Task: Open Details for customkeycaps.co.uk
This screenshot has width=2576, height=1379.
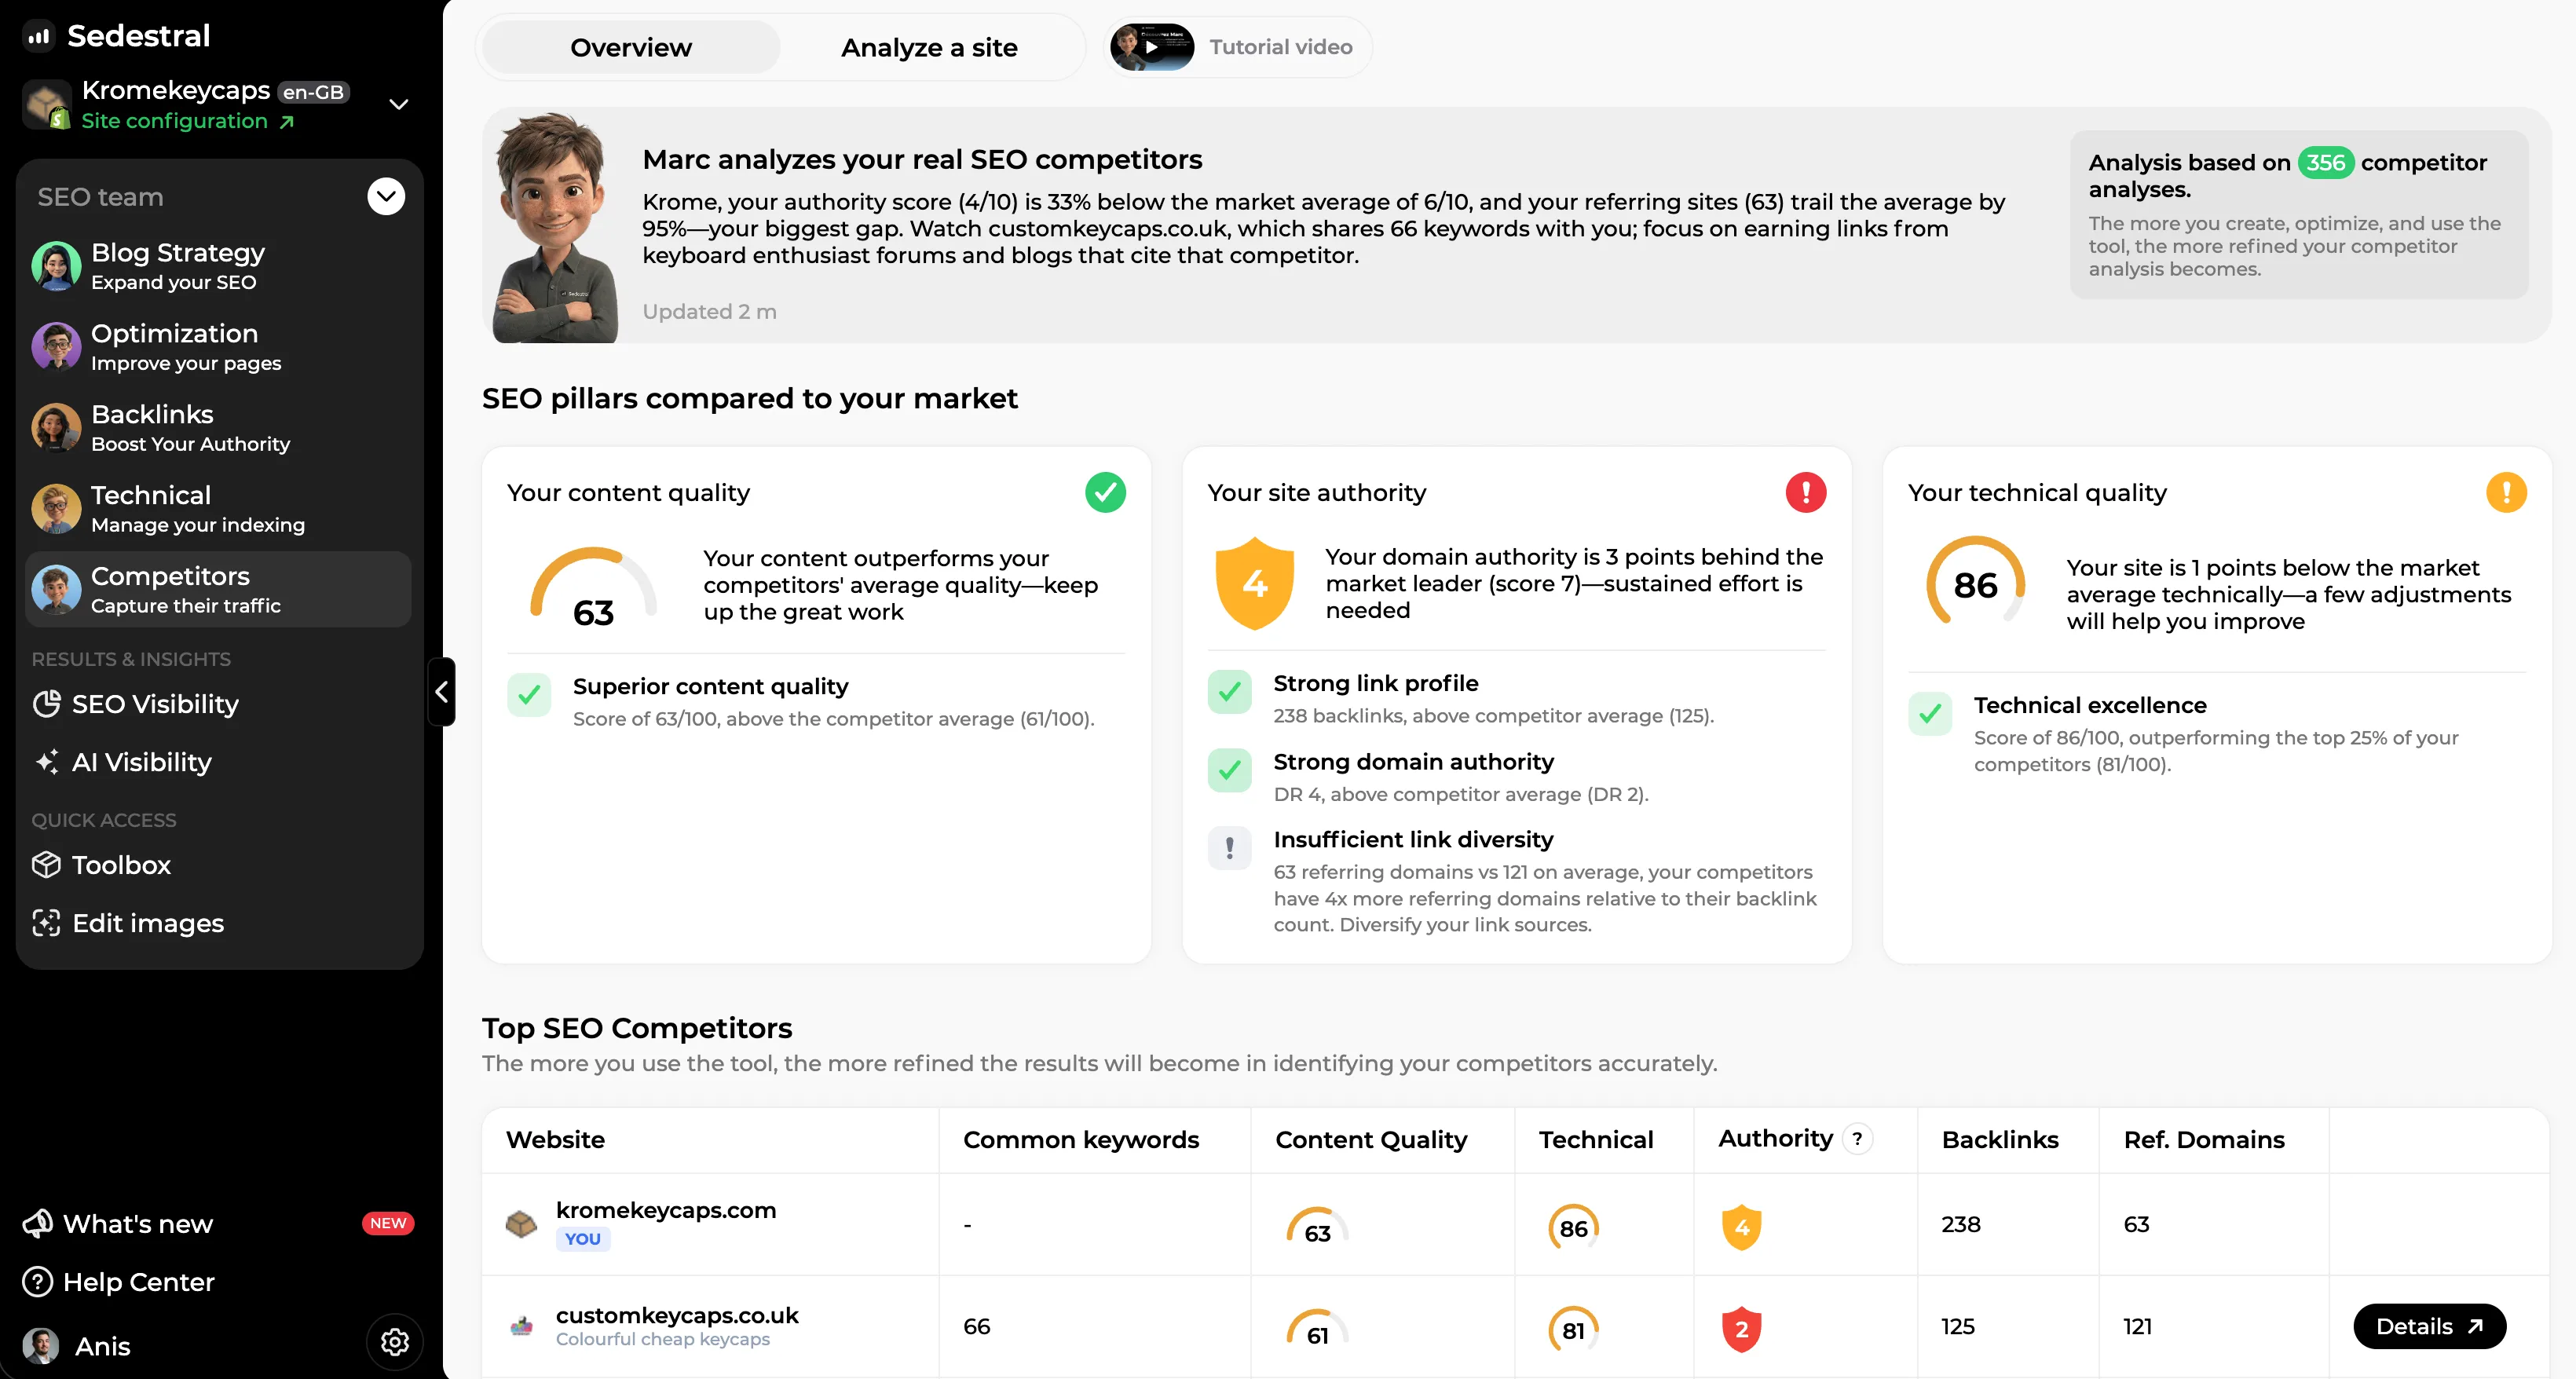Action: click(x=2429, y=1327)
